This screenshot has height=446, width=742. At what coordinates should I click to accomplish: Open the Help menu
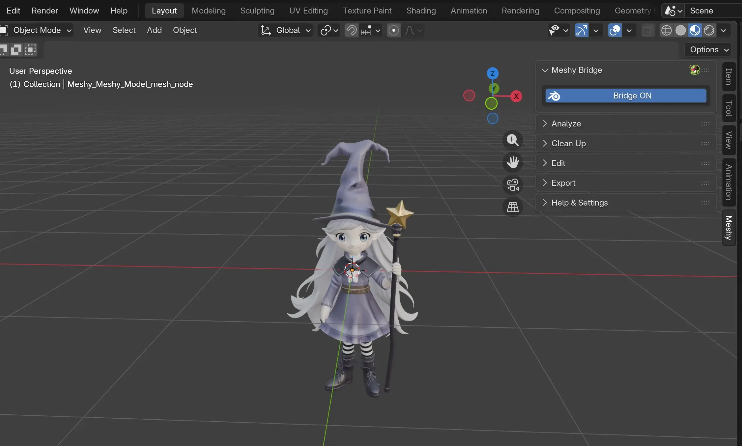click(119, 11)
